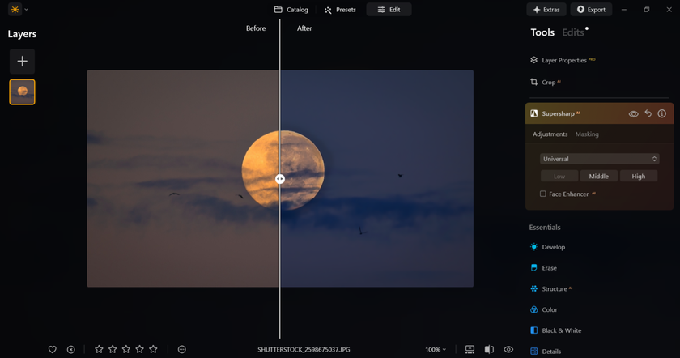Screen dimensions: 680x358
Task: Open the Masking sub-tab
Action: pyautogui.click(x=587, y=134)
